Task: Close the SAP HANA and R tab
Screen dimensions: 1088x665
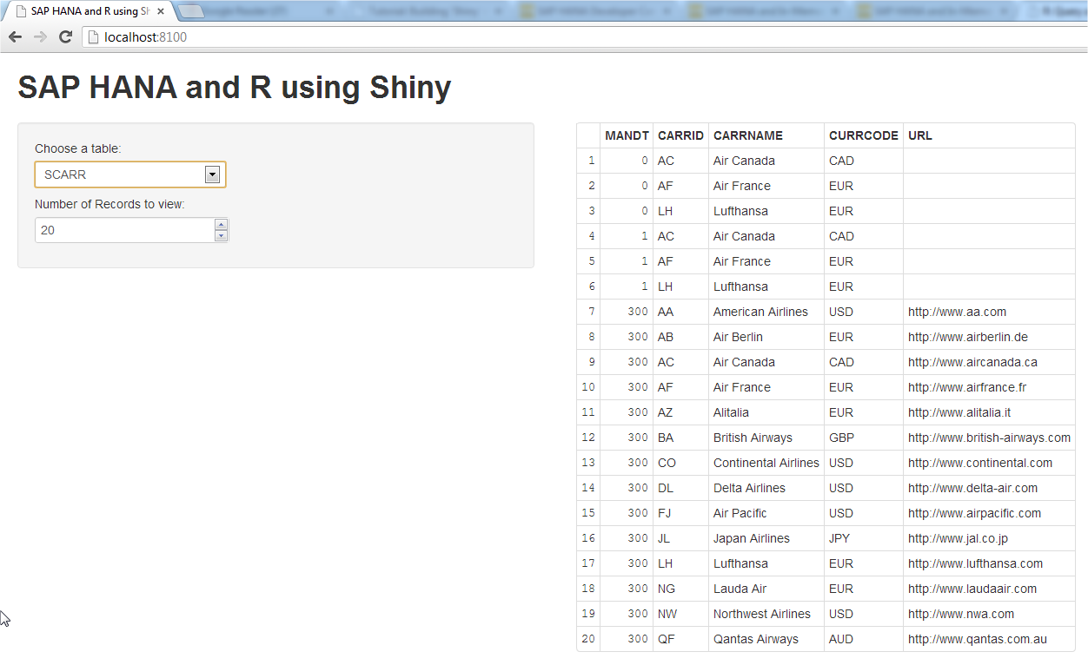Action: tap(161, 11)
